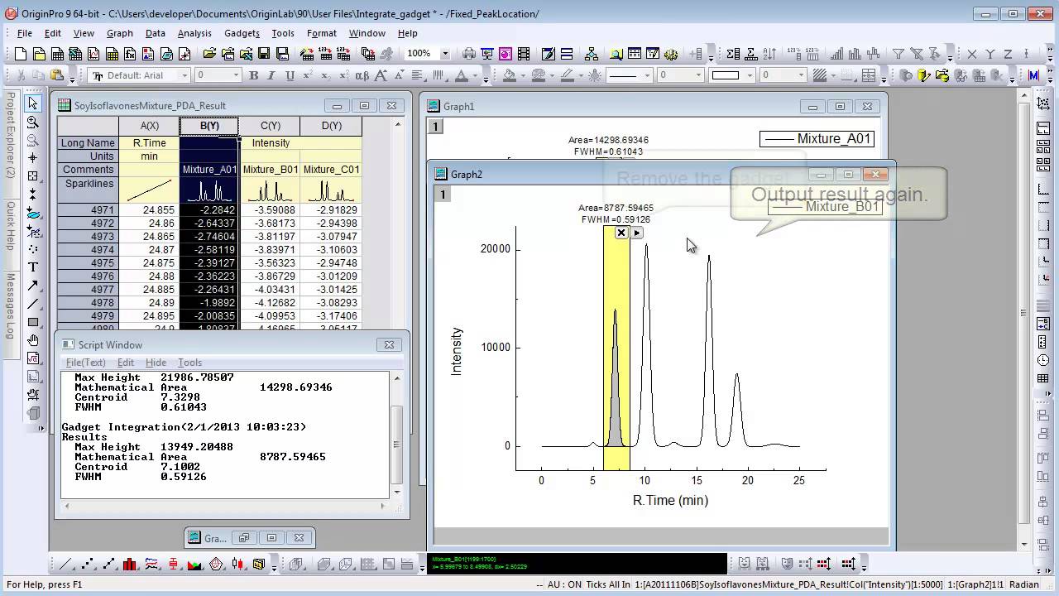This screenshot has width=1059, height=596.
Task: Select the Pan hand tool
Action: click(x=33, y=340)
